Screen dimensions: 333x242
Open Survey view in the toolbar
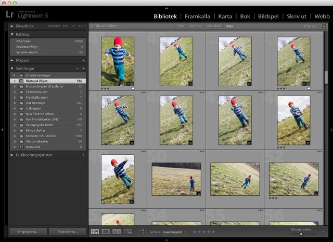(128, 232)
